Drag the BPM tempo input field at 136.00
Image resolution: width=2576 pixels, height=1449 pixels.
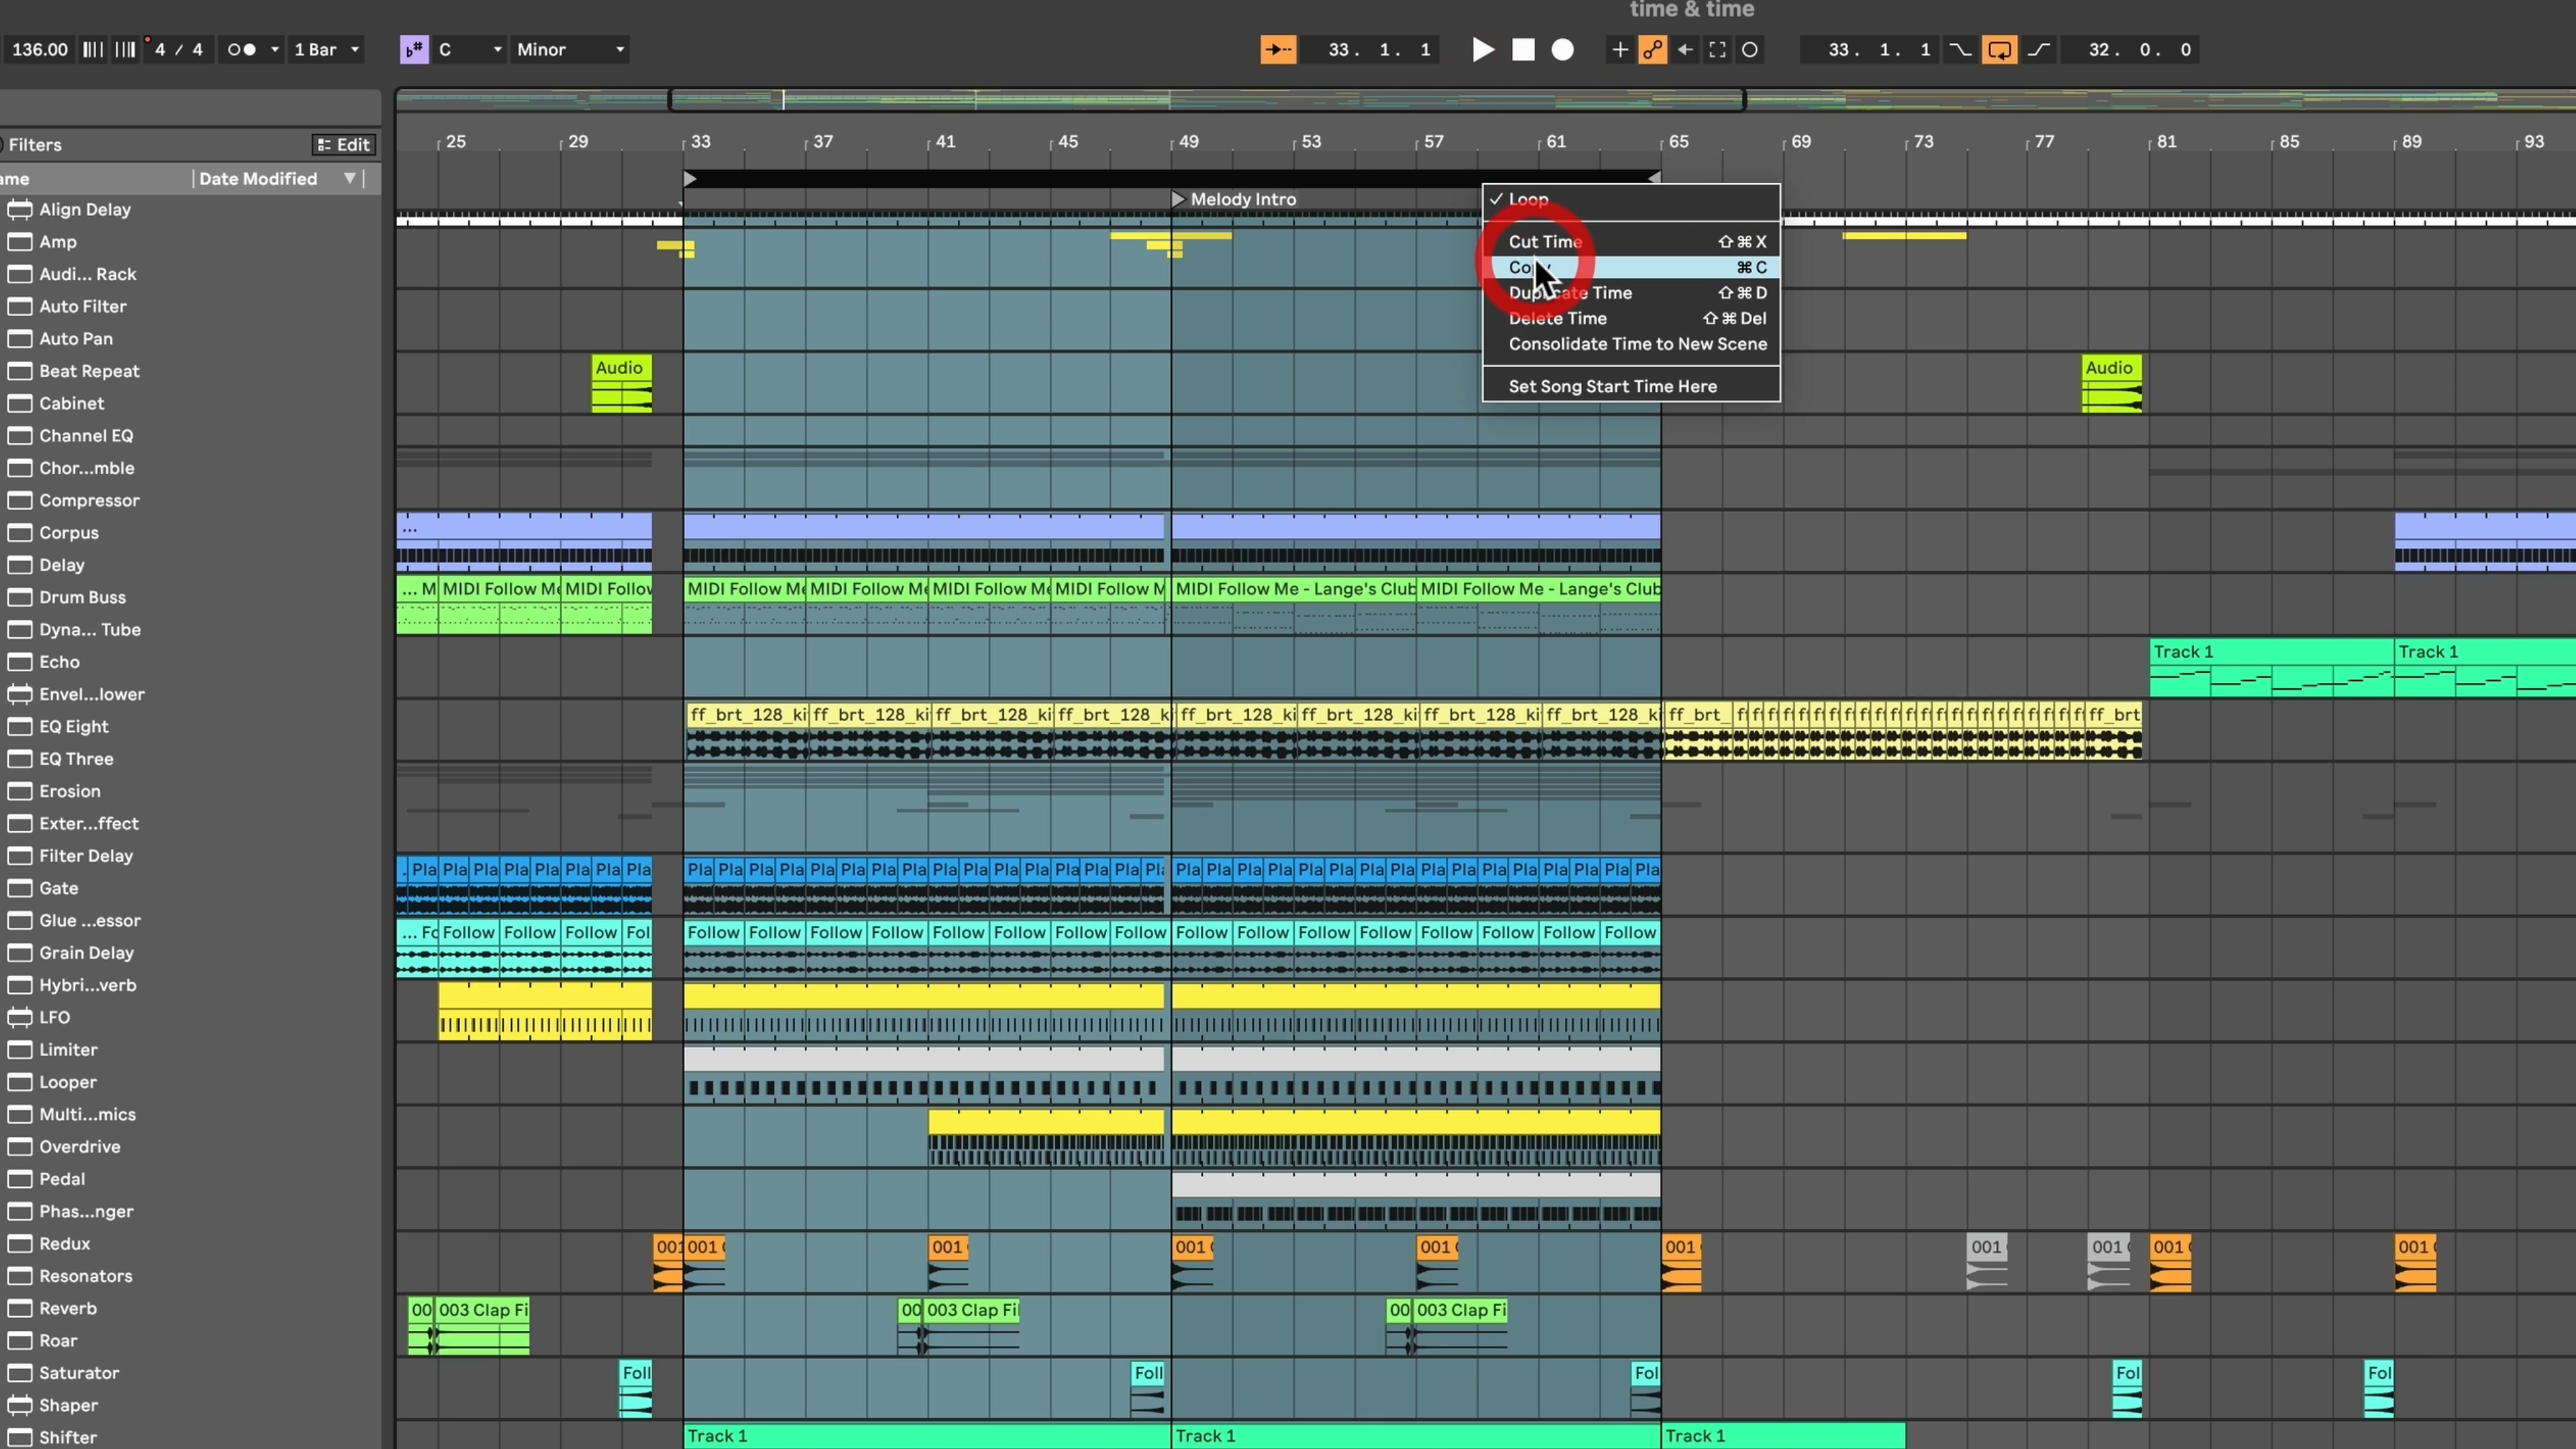(37, 48)
